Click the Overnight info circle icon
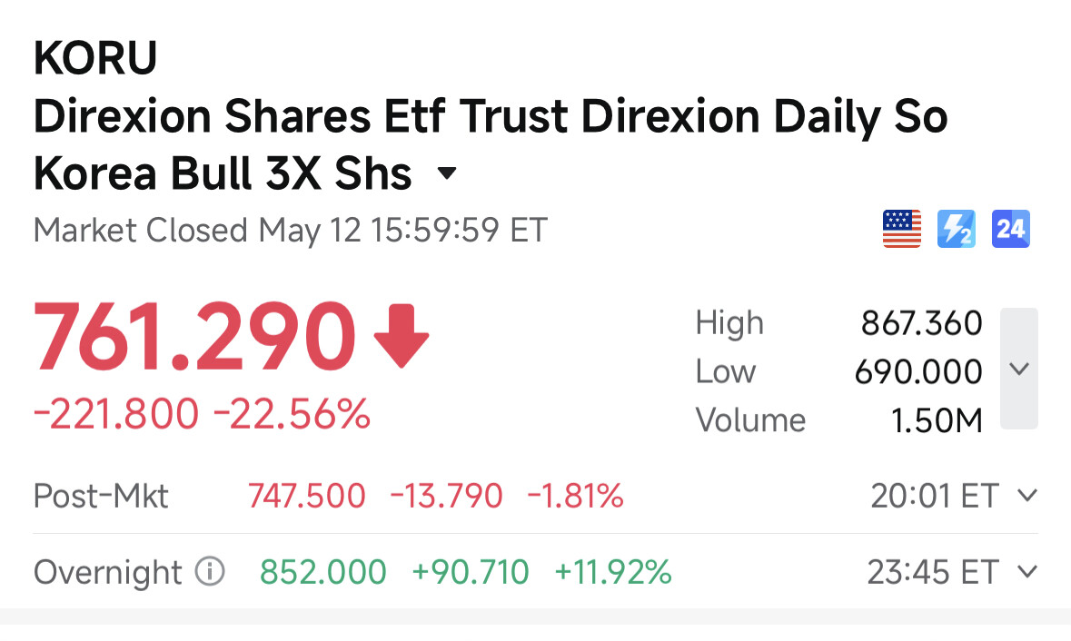Image resolution: width=1071 pixels, height=641 pixels. 210,571
